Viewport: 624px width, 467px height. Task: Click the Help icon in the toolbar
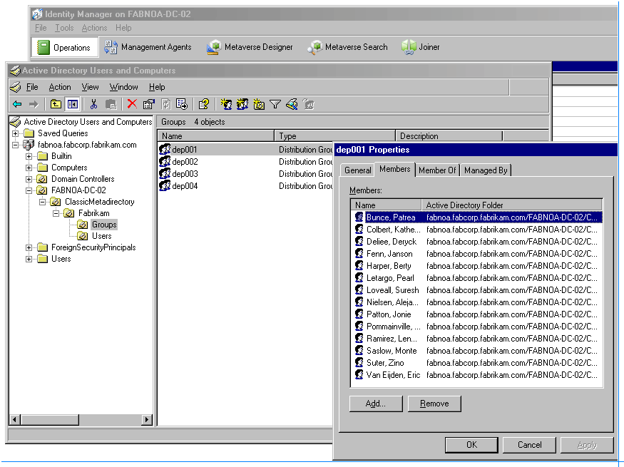(x=203, y=104)
